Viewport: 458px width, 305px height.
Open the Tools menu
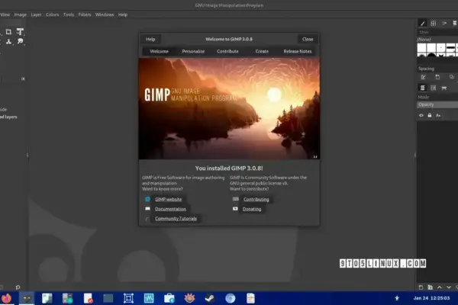(69, 14)
